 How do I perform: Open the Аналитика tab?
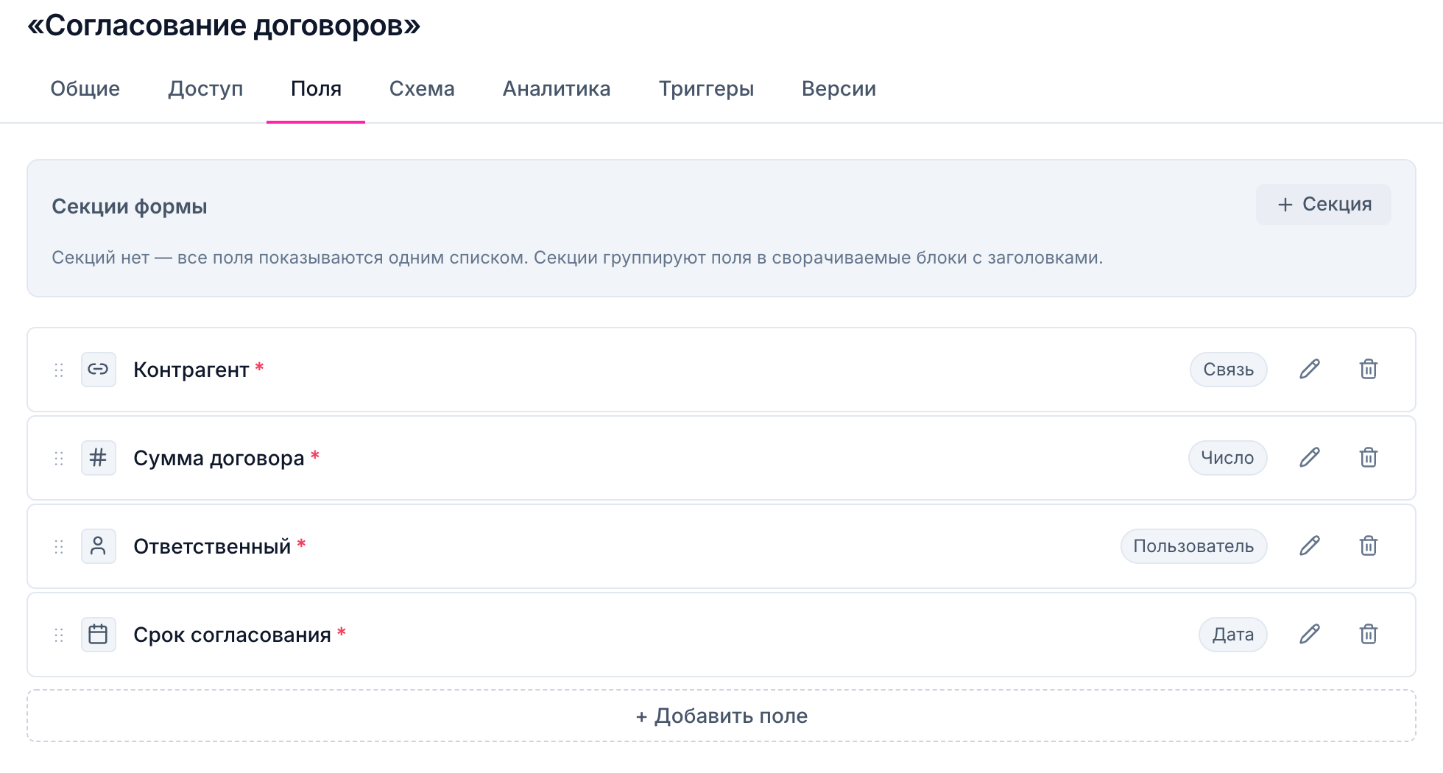coord(557,89)
